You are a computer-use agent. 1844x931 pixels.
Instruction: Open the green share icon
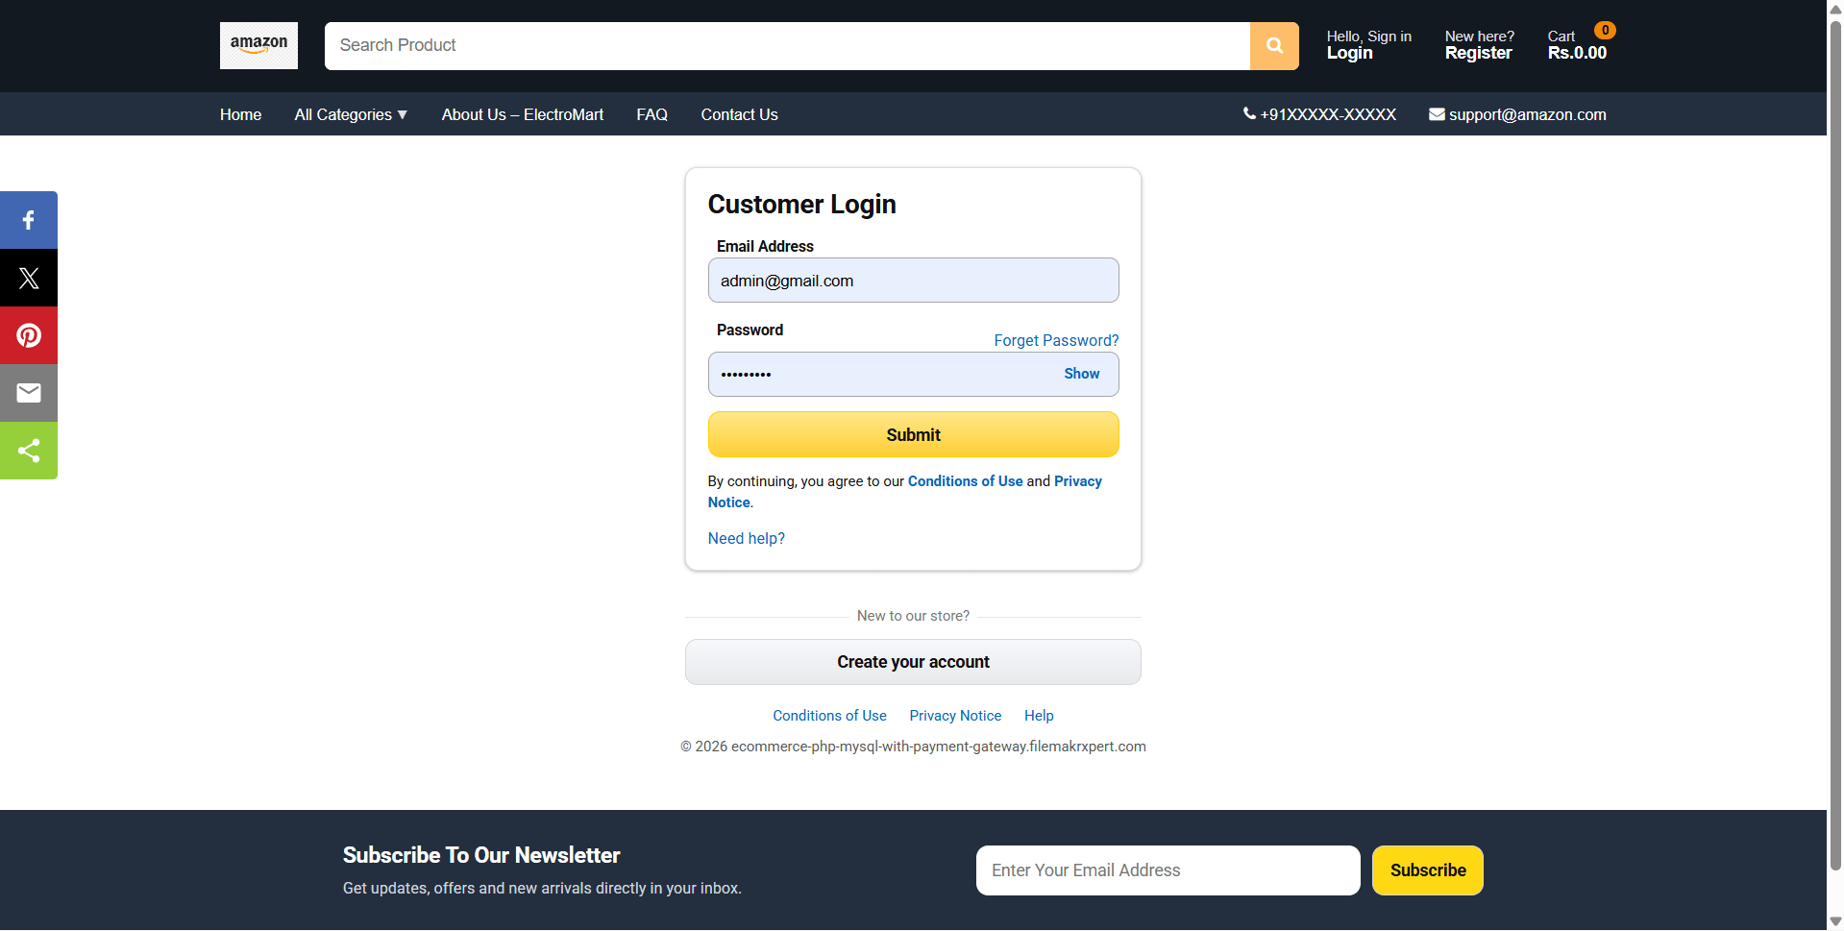[29, 451]
